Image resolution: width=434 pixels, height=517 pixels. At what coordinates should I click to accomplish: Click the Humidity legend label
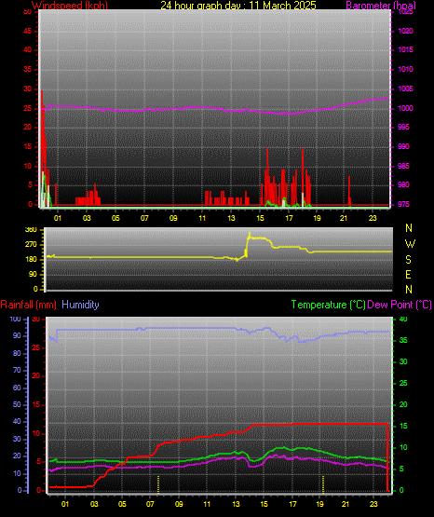point(80,305)
